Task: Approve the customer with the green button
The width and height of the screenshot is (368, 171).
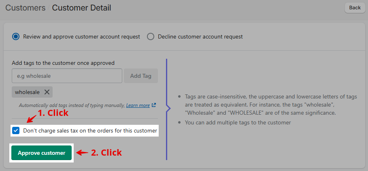Action: [42, 153]
